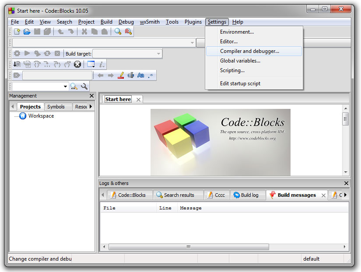Click the Start here page vertical scrollbar thumb

coord(345,119)
